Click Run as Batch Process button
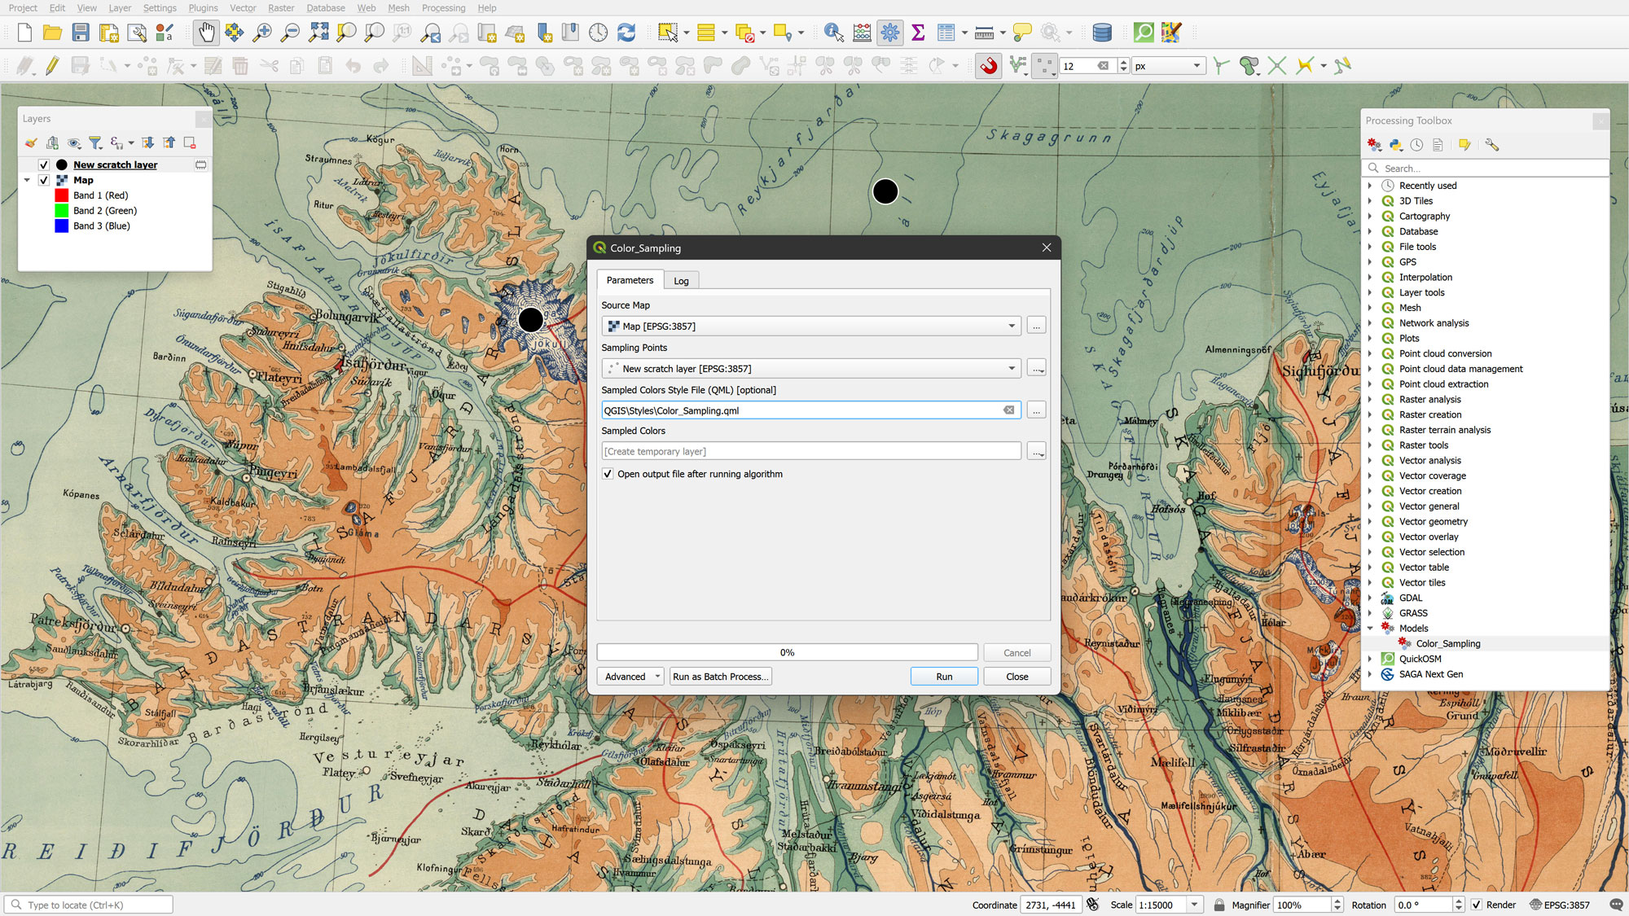This screenshot has width=1629, height=916. click(720, 677)
